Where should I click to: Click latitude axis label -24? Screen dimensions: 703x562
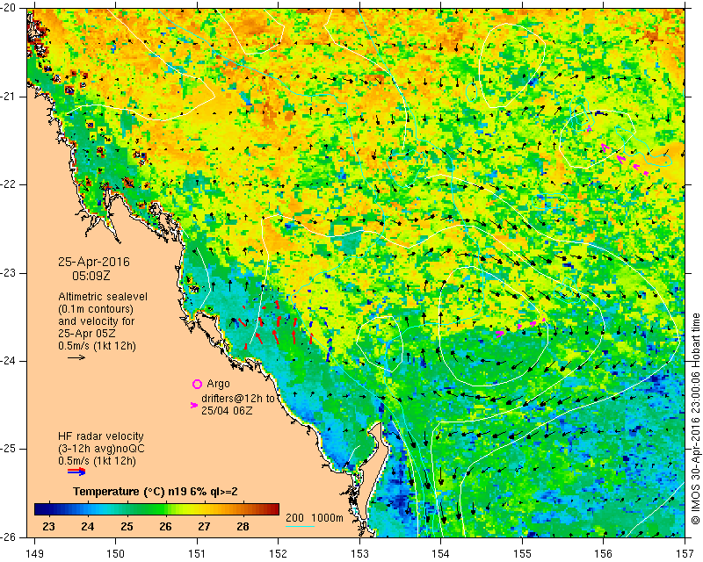click(x=9, y=361)
